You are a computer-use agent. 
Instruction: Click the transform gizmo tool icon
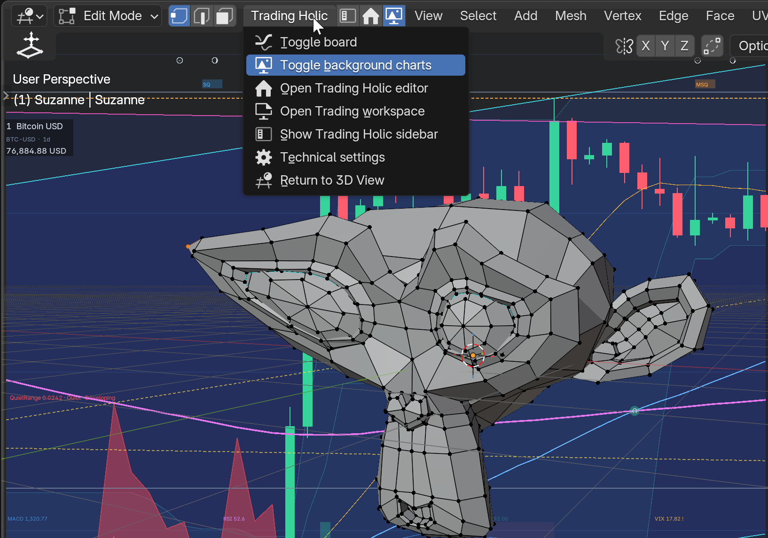pos(30,46)
